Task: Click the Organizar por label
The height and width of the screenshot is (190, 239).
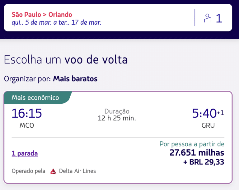Action: (27, 79)
